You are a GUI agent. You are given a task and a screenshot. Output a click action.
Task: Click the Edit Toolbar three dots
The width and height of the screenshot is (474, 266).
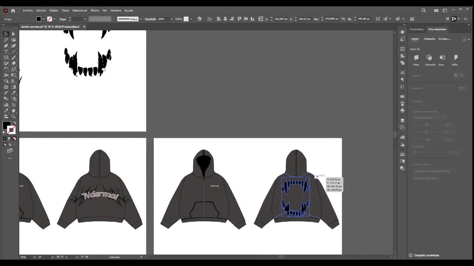(x=10, y=158)
